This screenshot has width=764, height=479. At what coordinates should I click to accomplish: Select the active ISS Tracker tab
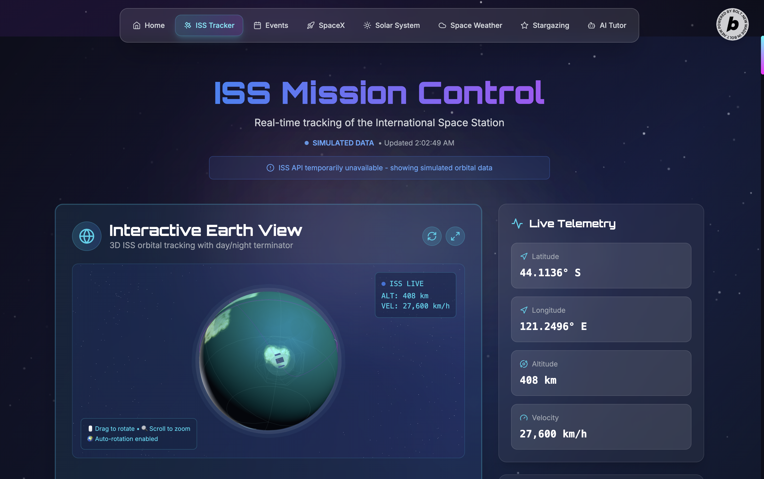click(209, 25)
